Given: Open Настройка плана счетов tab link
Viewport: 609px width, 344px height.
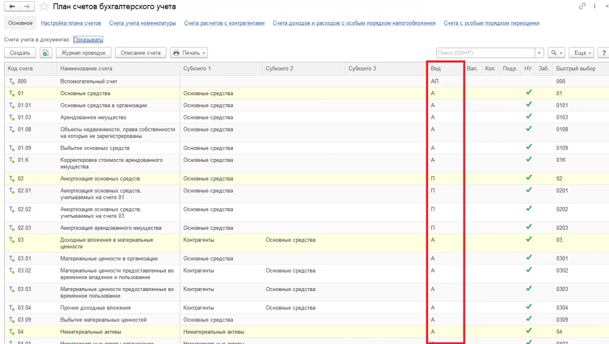Looking at the screenshot, I should point(71,23).
